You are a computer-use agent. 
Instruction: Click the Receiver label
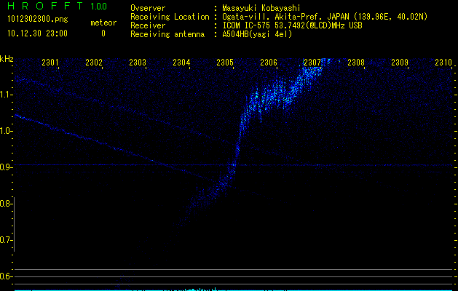click(148, 25)
